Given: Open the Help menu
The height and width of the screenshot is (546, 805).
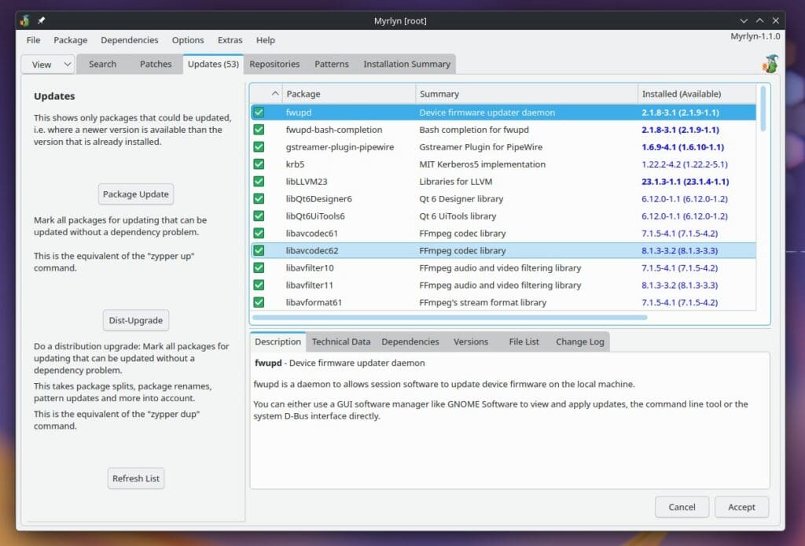Looking at the screenshot, I should (x=266, y=40).
